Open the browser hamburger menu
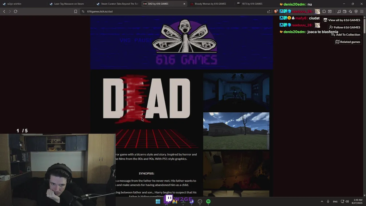Image resolution: width=366 pixels, height=206 pixels. pos(362,11)
